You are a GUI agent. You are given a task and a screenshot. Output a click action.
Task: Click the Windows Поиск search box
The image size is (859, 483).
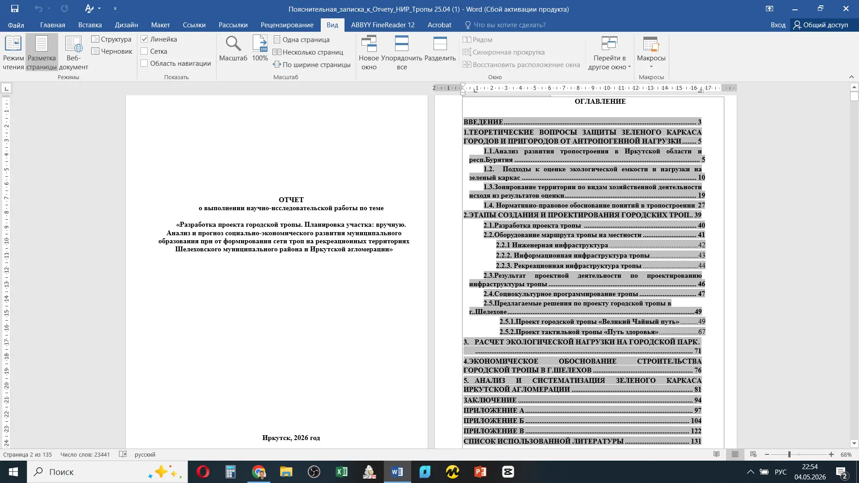107,472
